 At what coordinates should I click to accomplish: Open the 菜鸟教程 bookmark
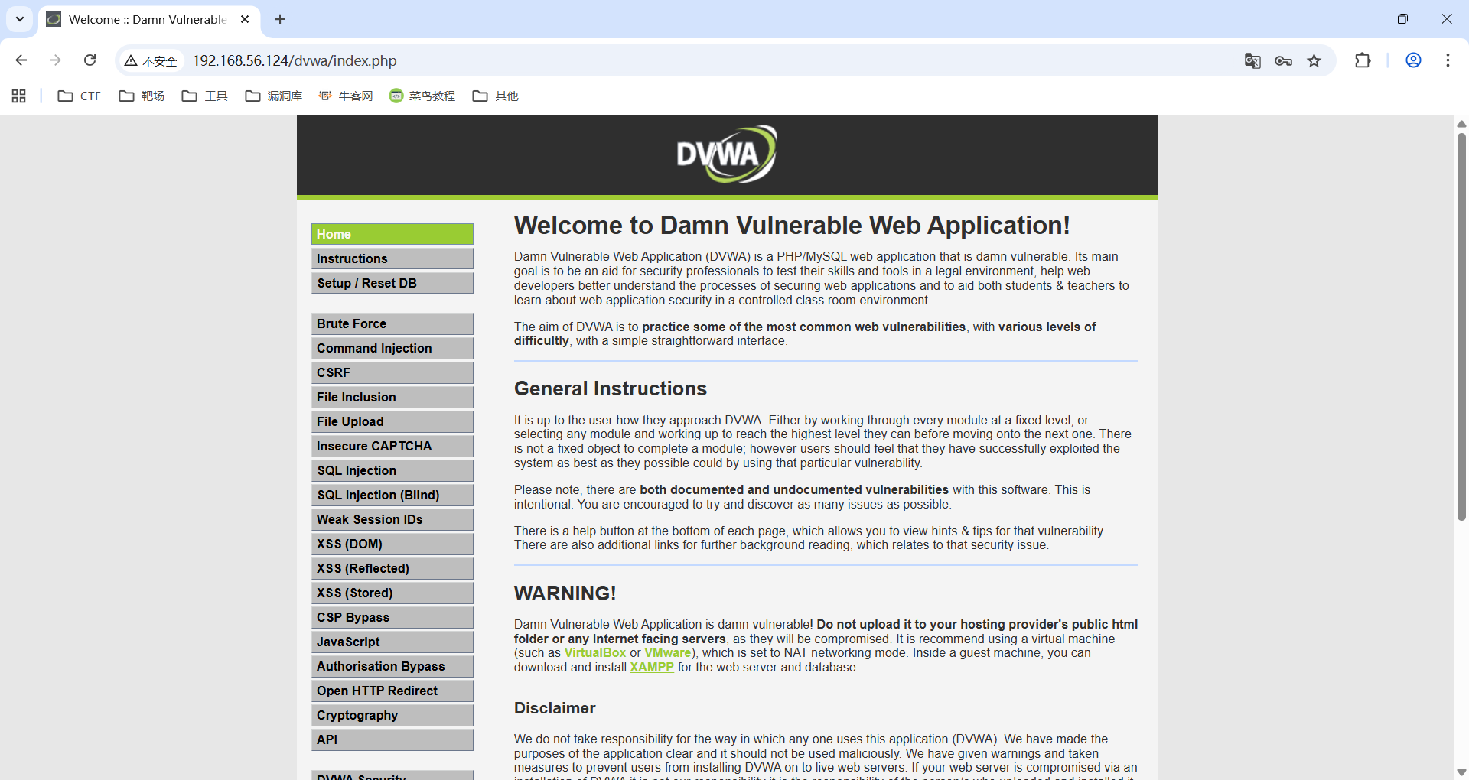click(x=422, y=96)
